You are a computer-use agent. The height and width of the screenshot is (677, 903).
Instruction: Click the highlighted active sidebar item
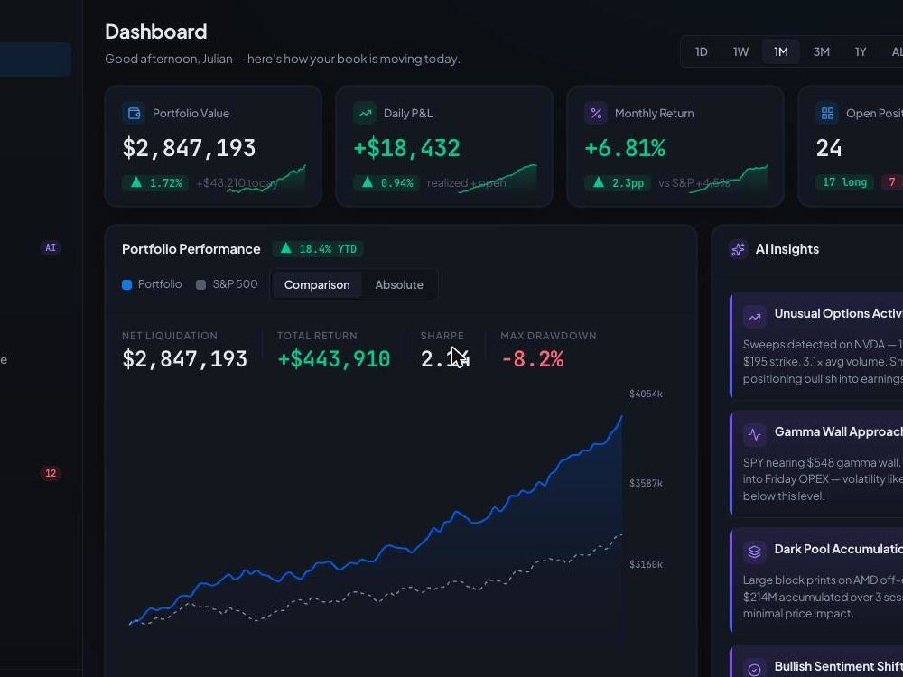click(36, 60)
